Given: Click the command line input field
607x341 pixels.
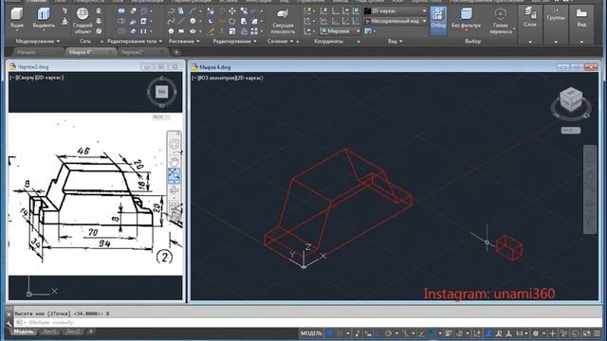Looking at the screenshot, I should click(307, 322).
